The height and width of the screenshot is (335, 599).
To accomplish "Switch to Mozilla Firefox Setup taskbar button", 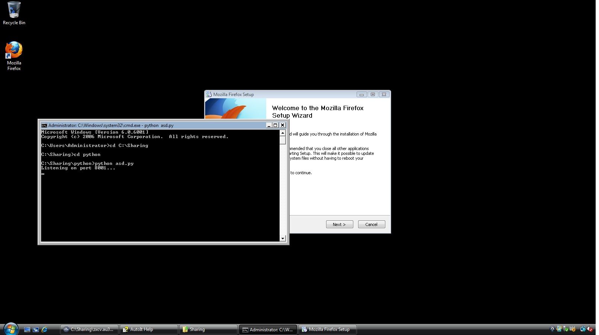I will 328,329.
